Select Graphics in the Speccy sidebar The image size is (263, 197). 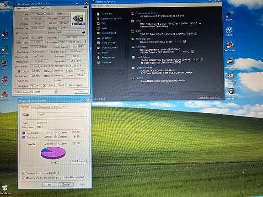[x=106, y=38]
